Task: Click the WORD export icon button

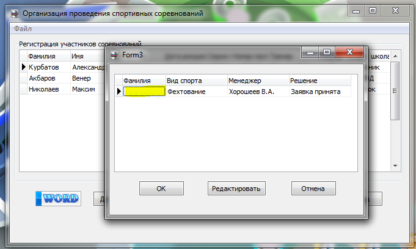Action: (59, 198)
